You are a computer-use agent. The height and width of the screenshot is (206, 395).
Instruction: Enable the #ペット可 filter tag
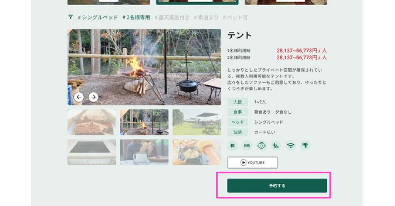235,17
